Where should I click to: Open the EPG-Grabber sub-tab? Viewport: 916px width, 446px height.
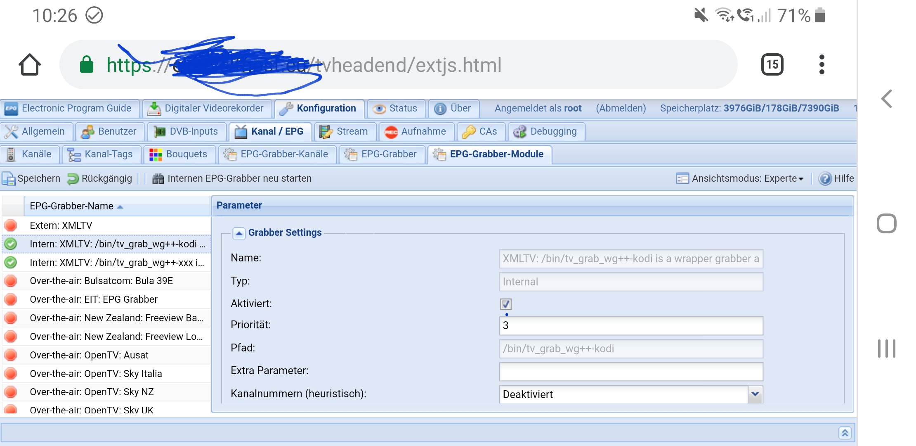(381, 154)
